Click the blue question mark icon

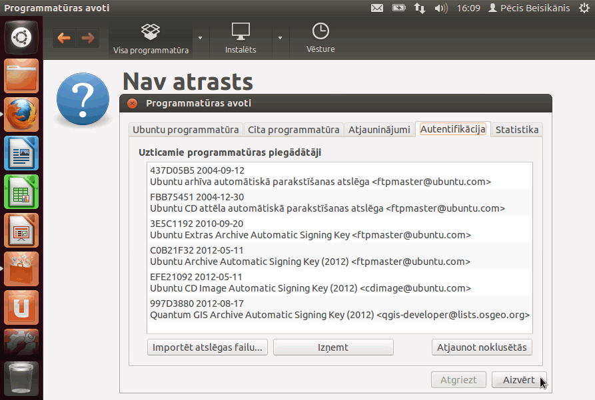click(x=83, y=99)
